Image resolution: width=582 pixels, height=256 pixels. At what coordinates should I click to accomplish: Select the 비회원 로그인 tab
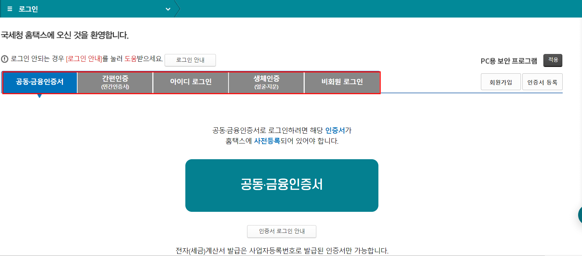click(x=342, y=82)
